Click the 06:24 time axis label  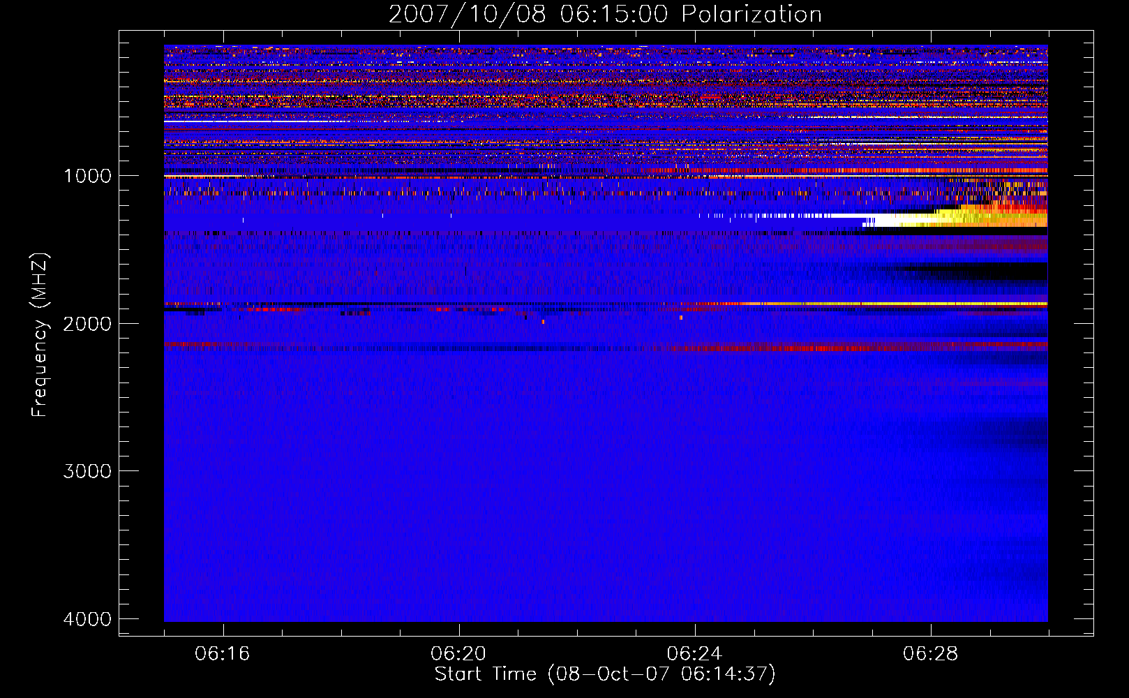point(694,653)
